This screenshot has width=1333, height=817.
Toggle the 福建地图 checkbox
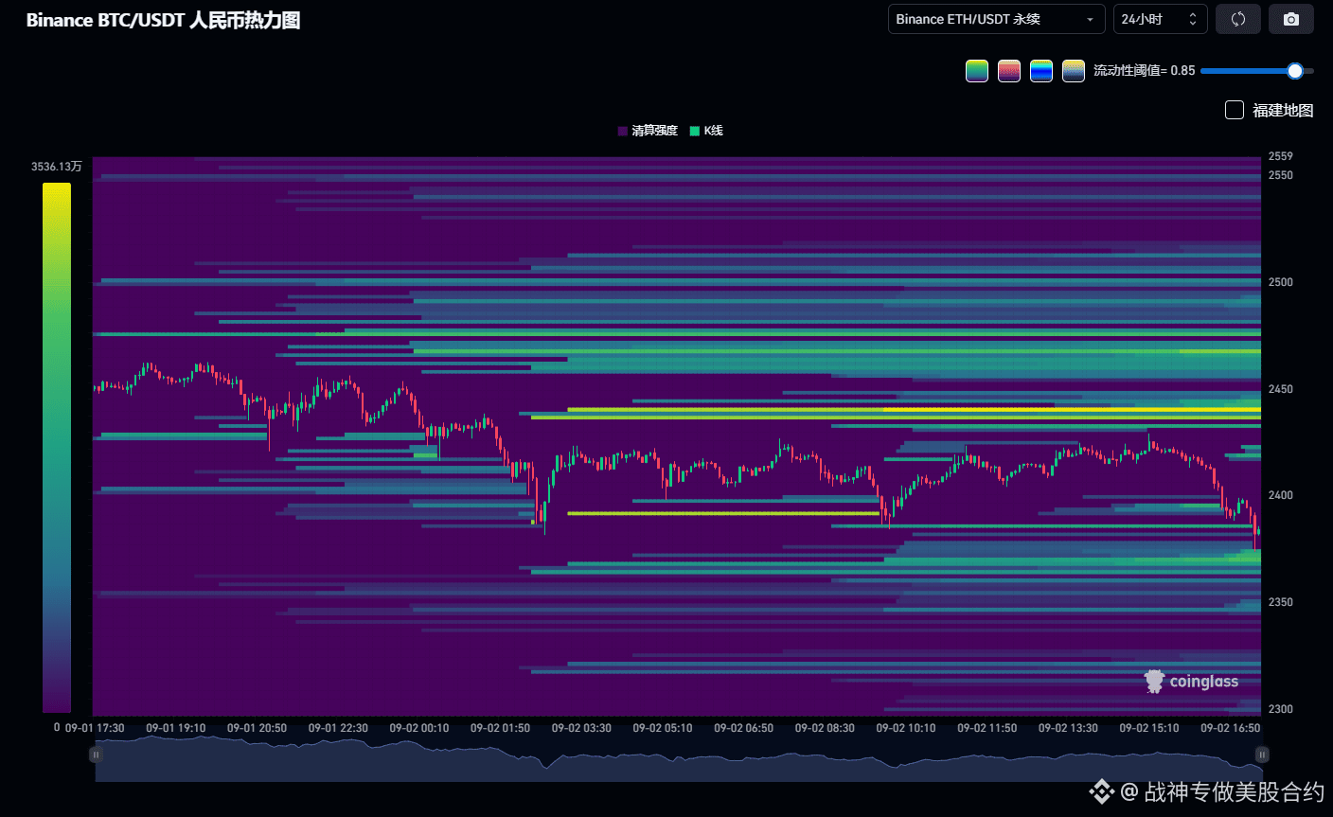1235,110
